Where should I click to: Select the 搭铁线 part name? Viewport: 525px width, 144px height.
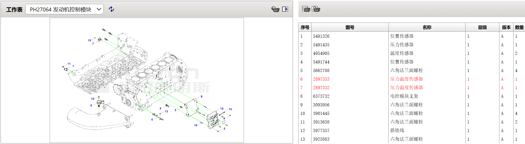coord(397,130)
